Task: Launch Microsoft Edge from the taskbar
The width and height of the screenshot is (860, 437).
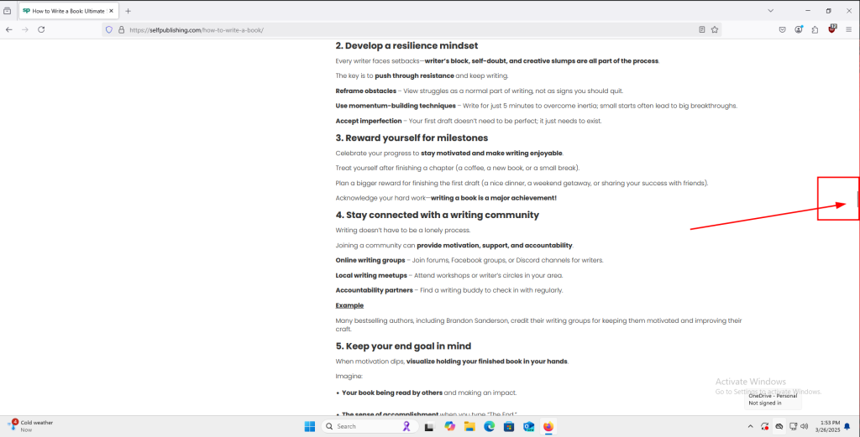Action: pos(490,426)
